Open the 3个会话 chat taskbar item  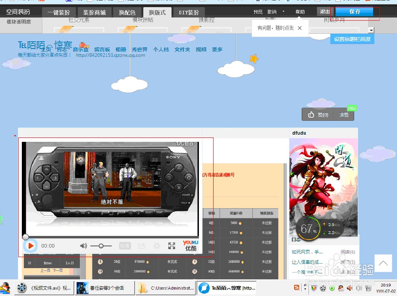105,288
